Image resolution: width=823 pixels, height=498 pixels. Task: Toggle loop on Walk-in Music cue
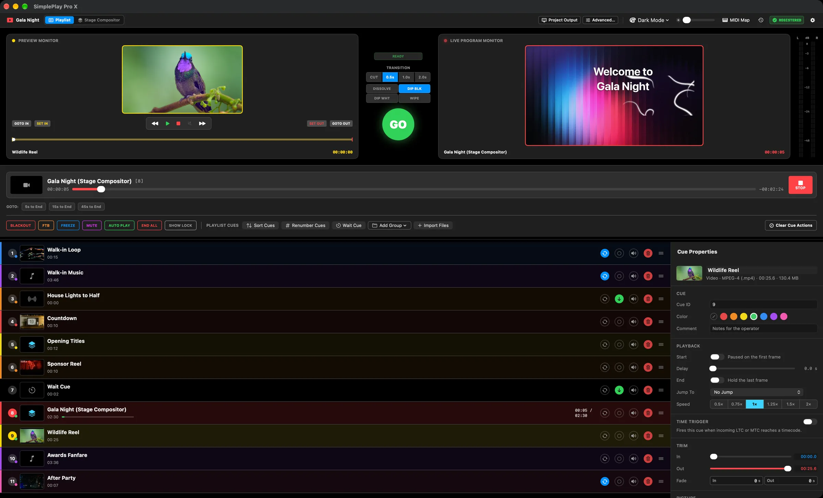point(605,276)
